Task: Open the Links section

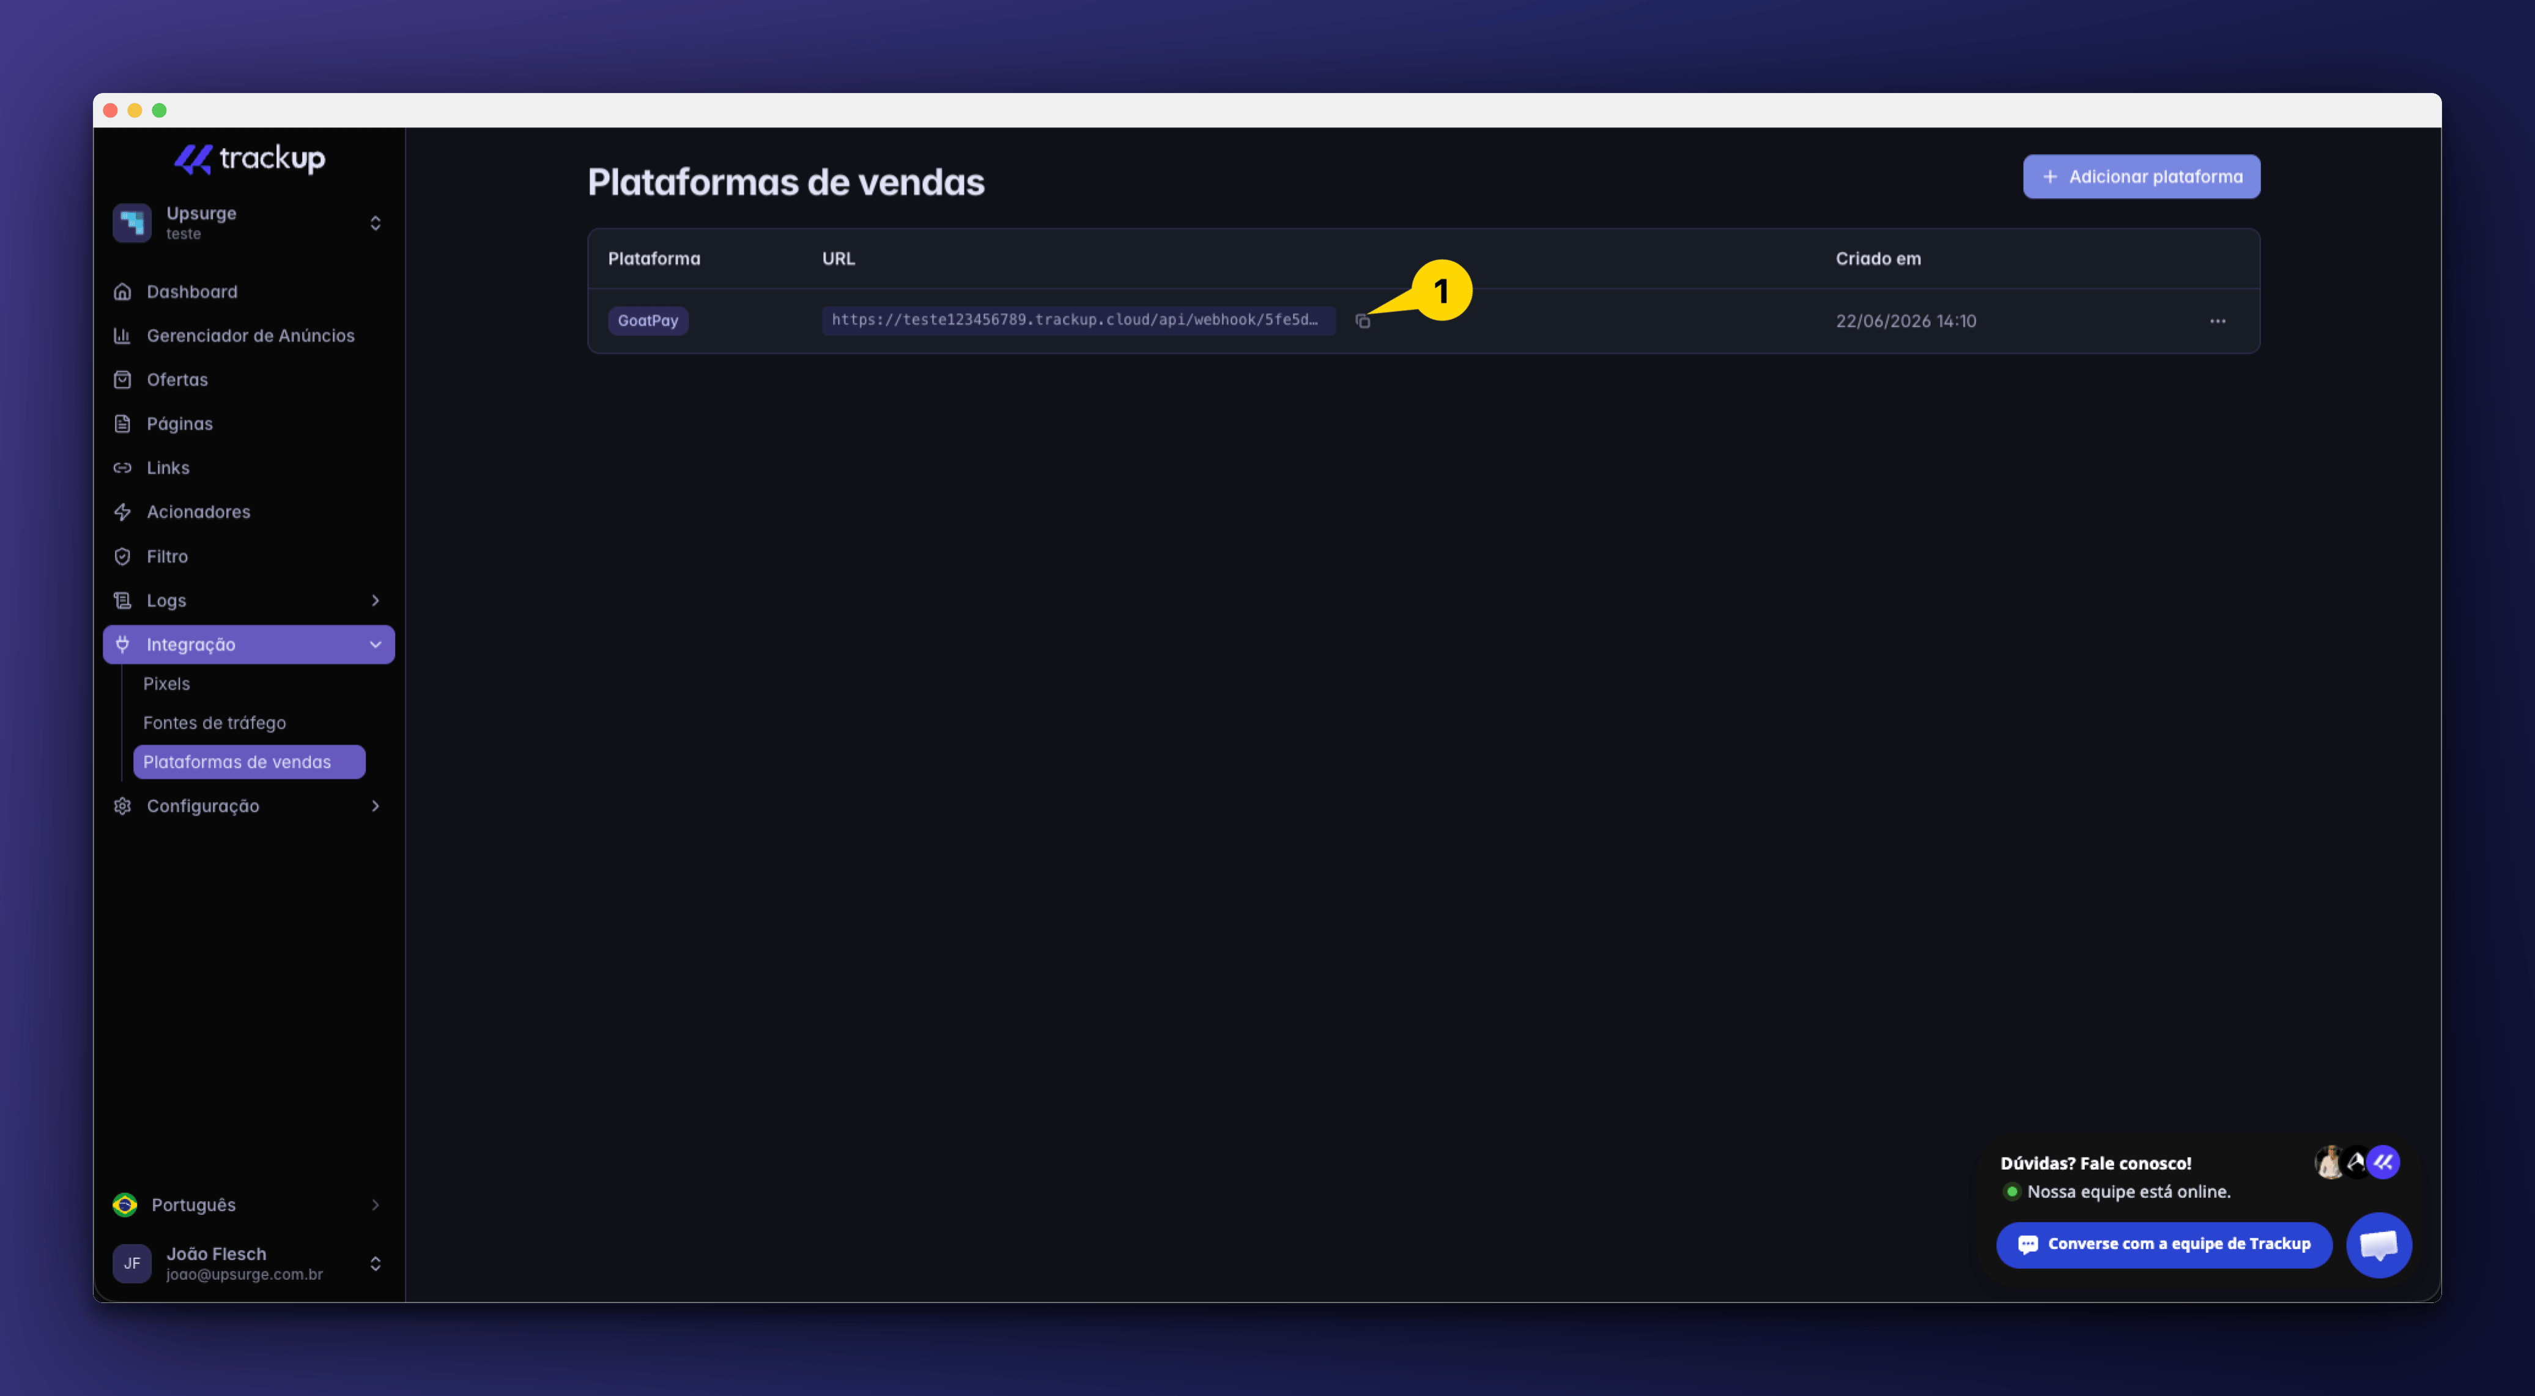Action: click(x=249, y=467)
